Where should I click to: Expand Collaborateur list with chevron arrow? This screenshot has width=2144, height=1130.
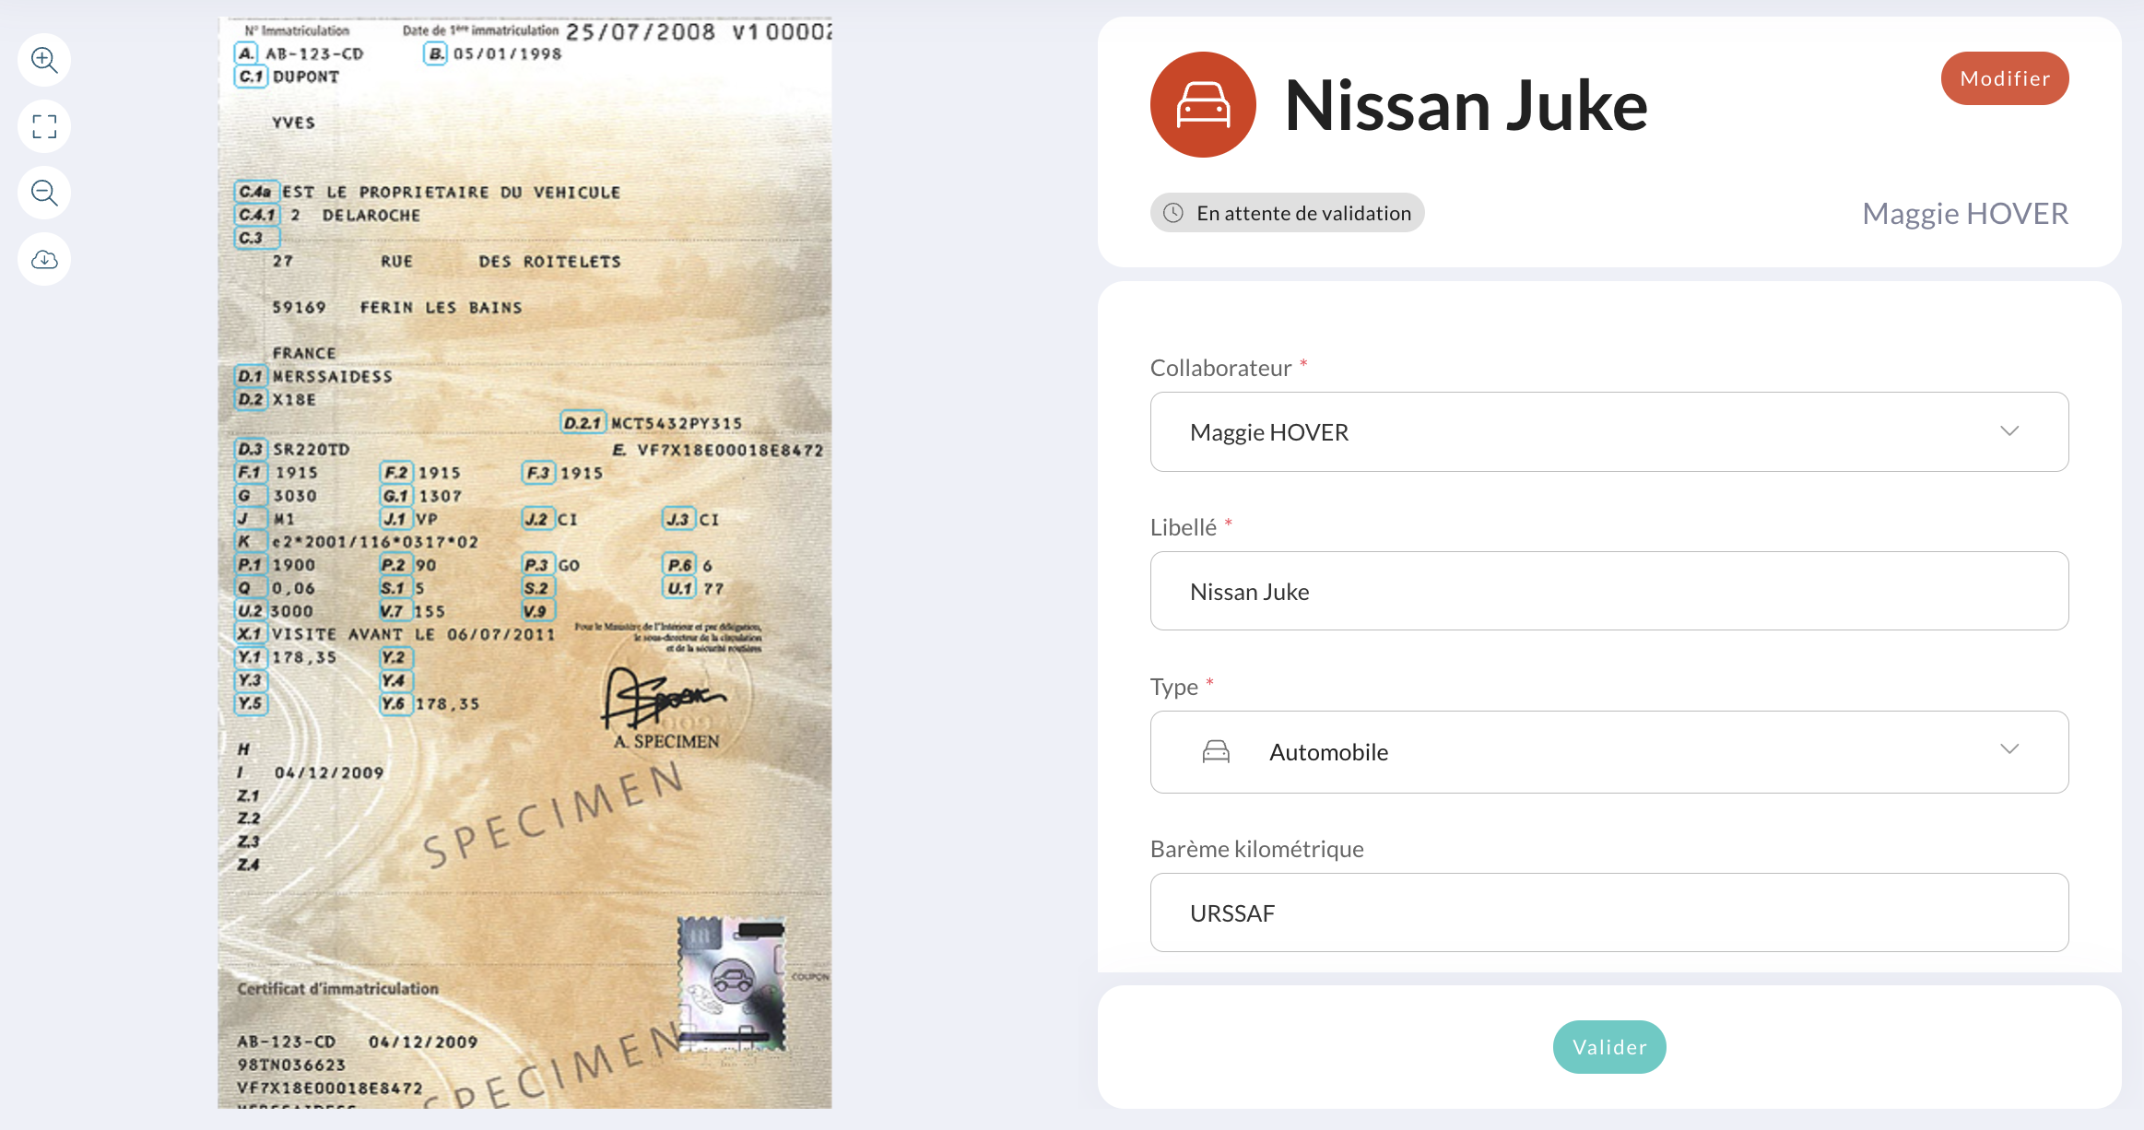2009,431
